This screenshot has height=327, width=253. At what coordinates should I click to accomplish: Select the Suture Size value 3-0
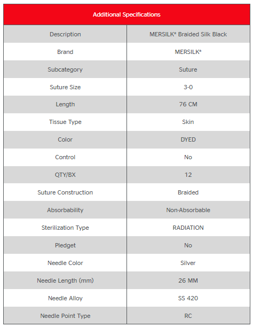coord(188,87)
